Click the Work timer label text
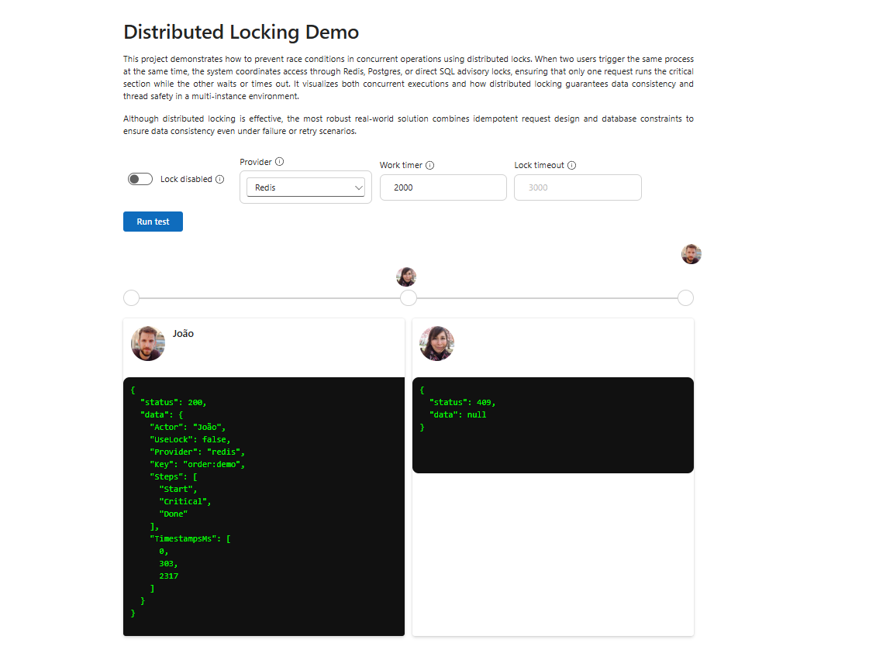 [401, 165]
